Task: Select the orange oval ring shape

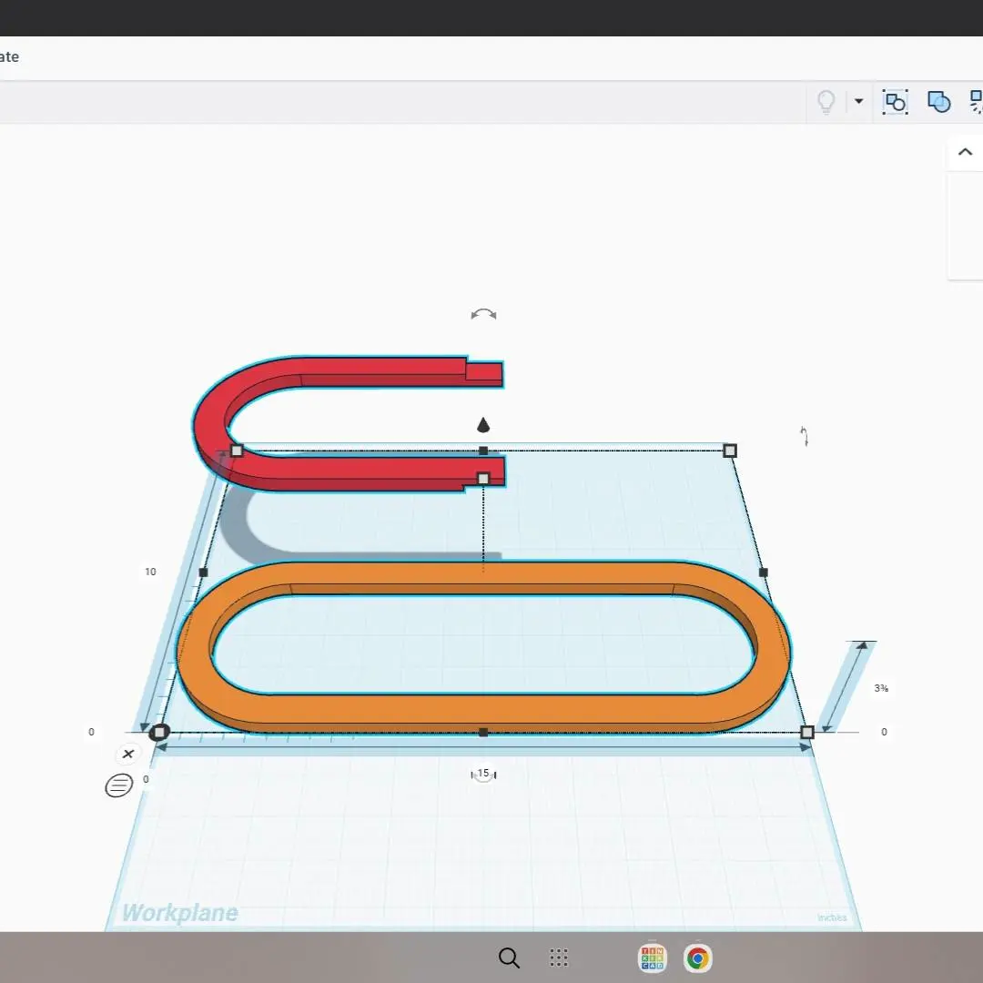Action: (483, 648)
